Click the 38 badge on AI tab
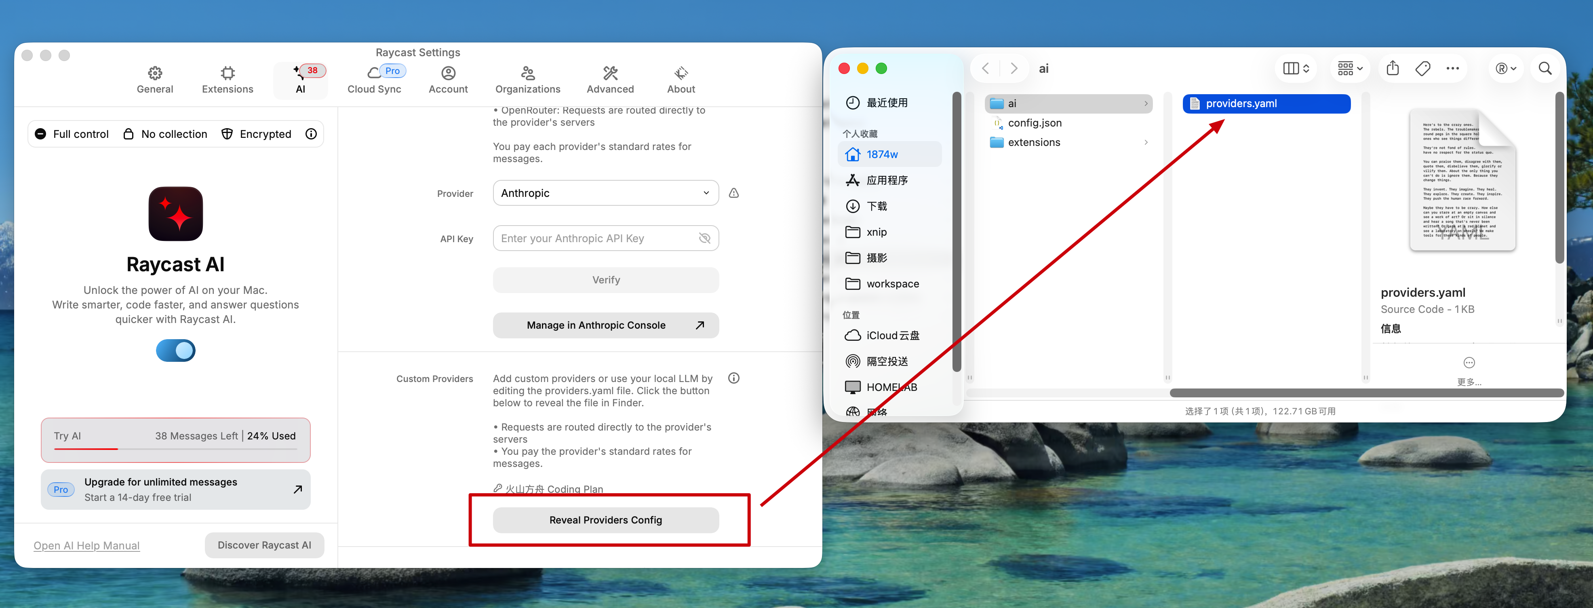Viewport: 1593px width, 608px height. pyautogui.click(x=312, y=70)
